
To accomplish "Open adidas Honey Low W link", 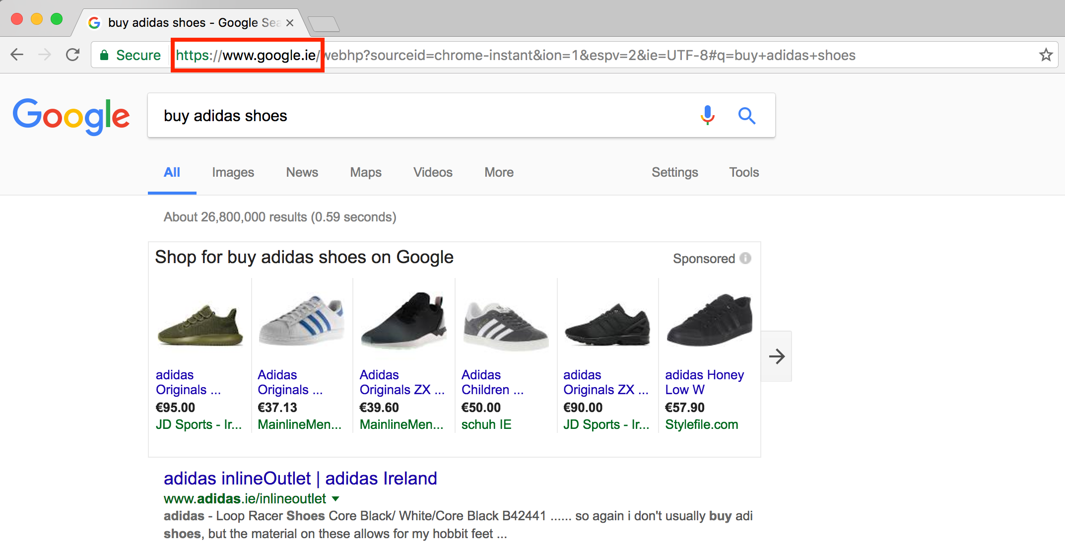I will 705,382.
